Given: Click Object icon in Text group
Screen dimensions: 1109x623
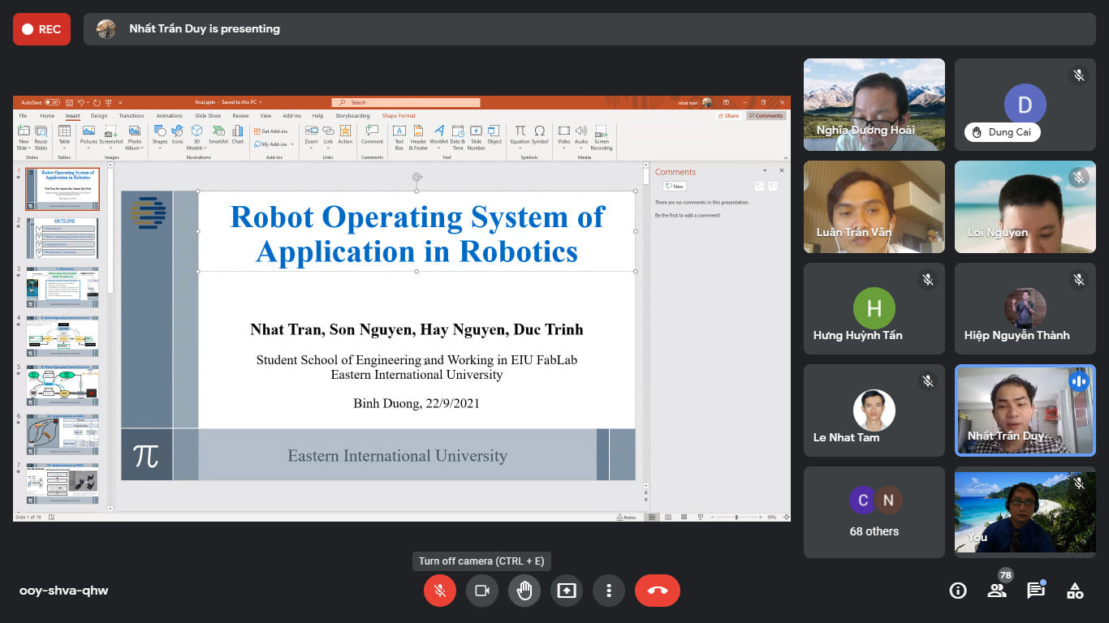Looking at the screenshot, I should point(494,131).
